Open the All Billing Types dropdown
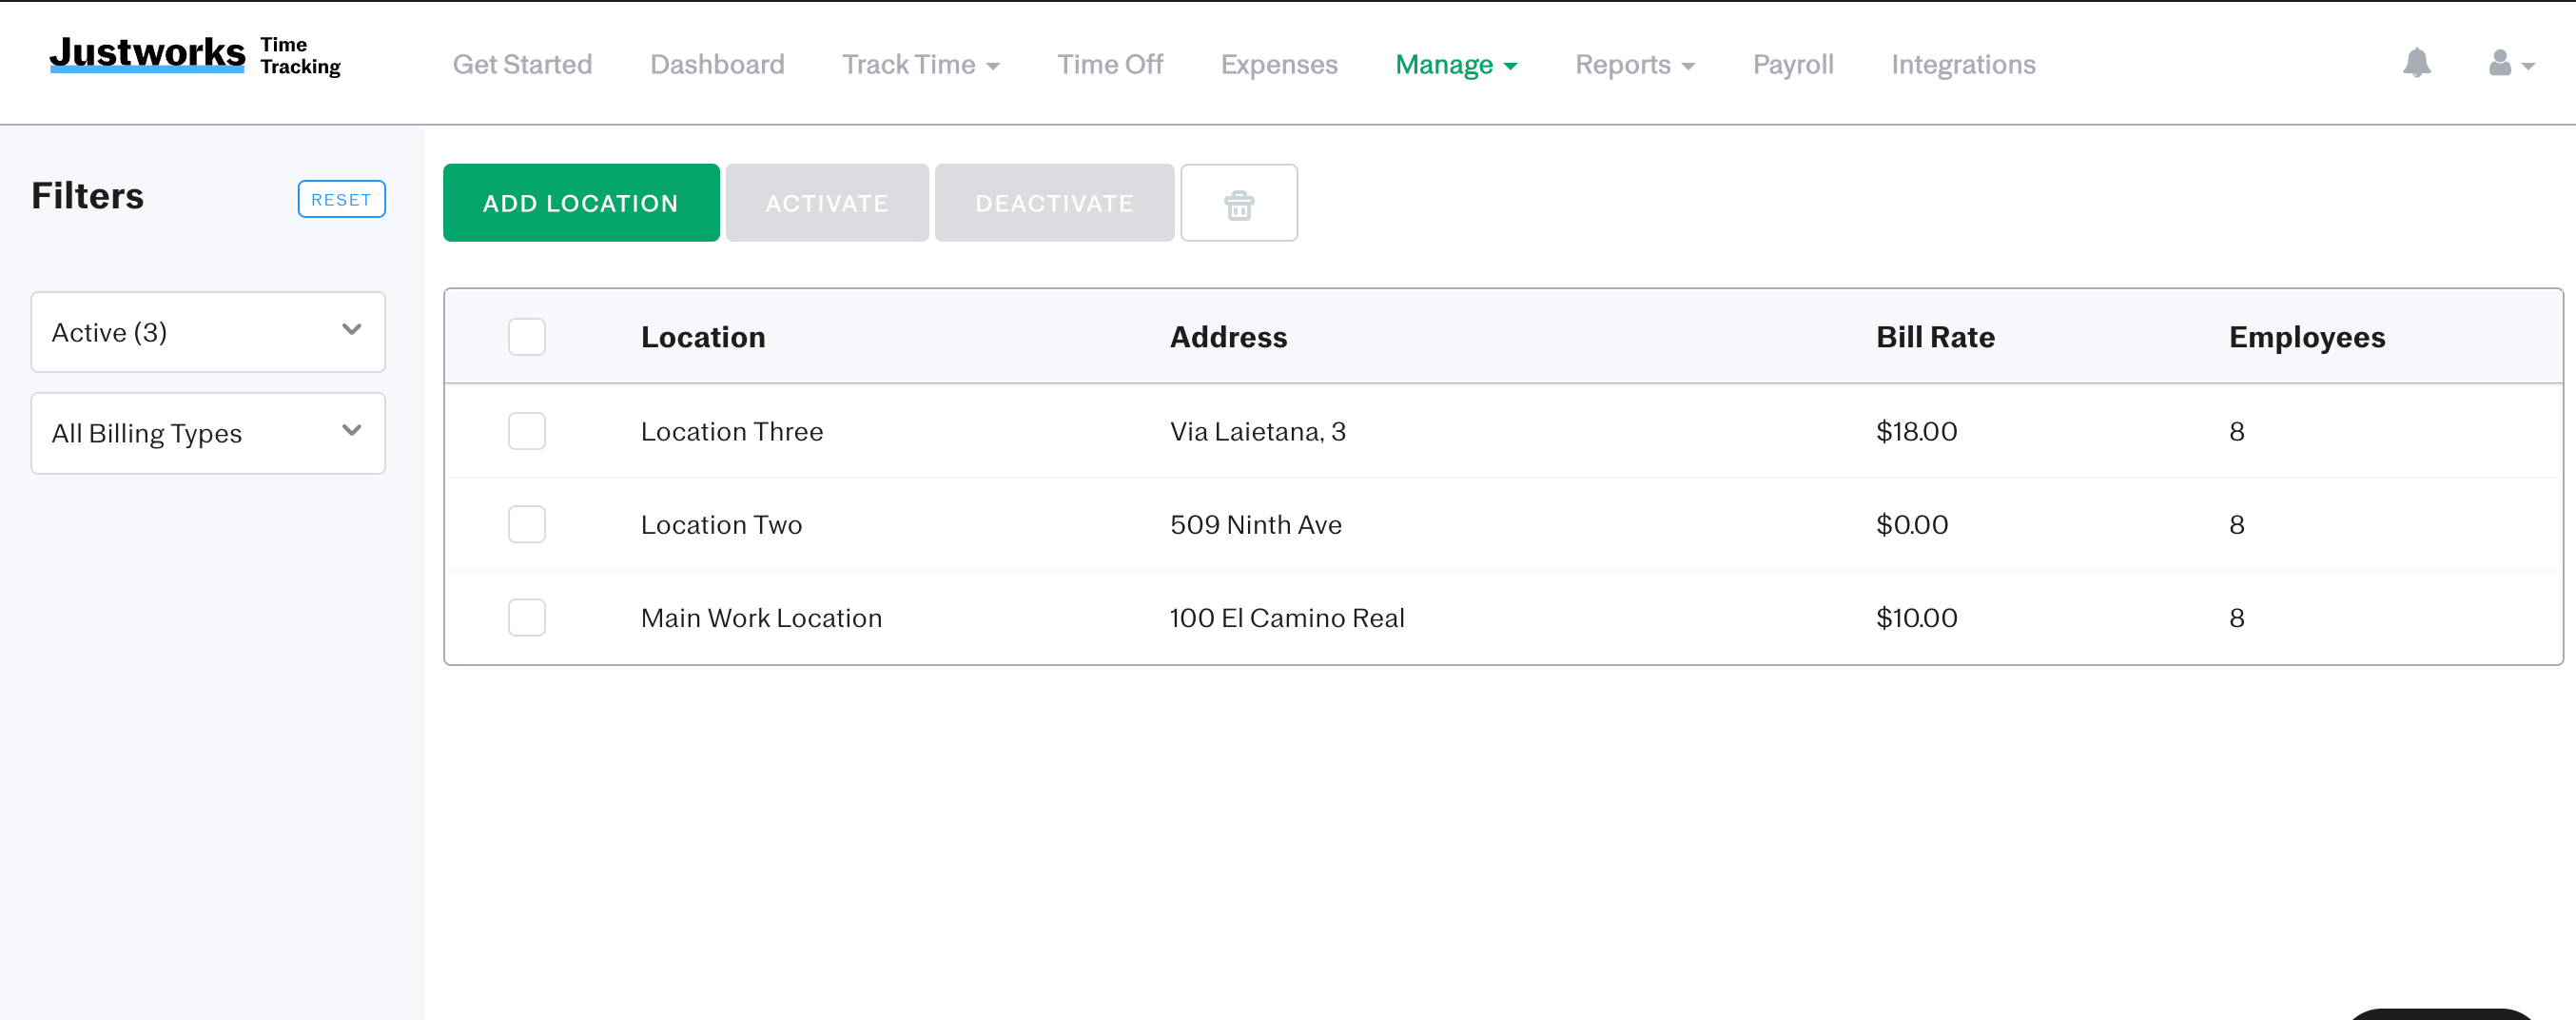Screen dimensions: 2576x1020 (207, 433)
